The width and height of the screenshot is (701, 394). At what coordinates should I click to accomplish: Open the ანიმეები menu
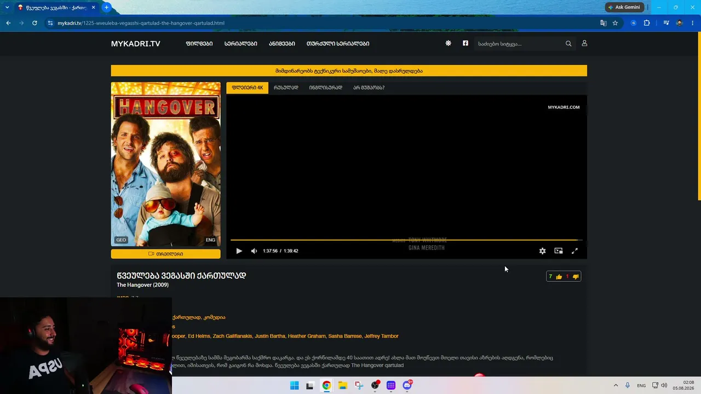click(x=282, y=44)
